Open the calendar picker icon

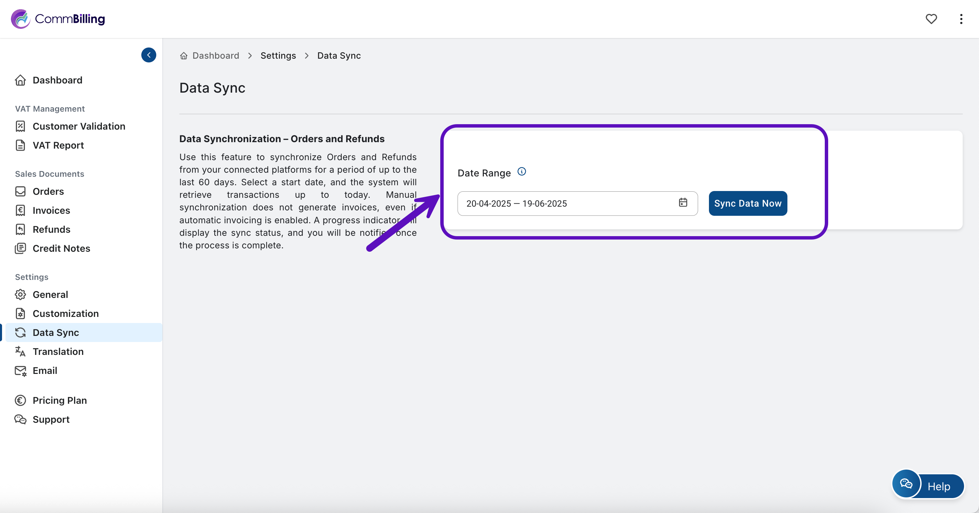(x=682, y=203)
